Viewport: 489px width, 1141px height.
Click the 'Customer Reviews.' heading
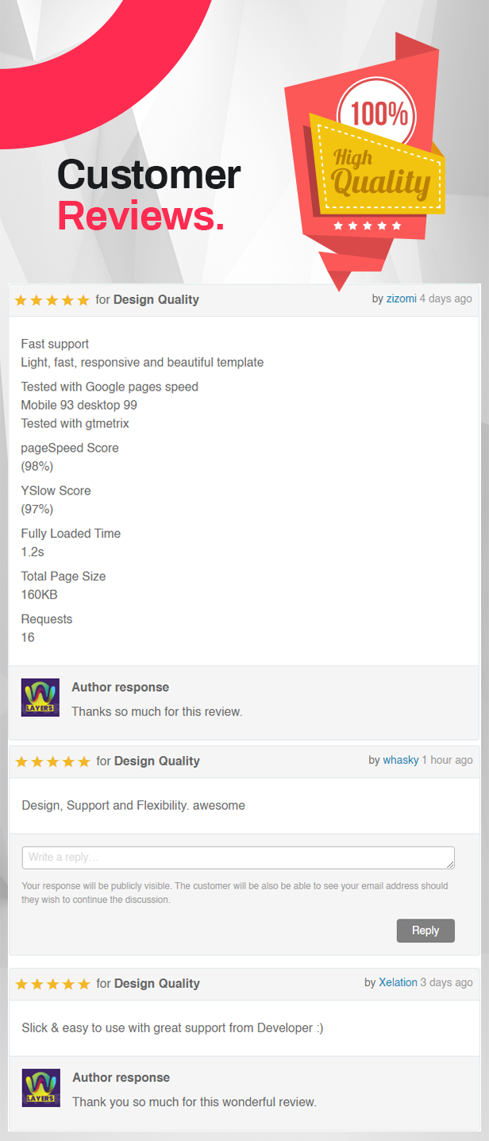coord(148,195)
